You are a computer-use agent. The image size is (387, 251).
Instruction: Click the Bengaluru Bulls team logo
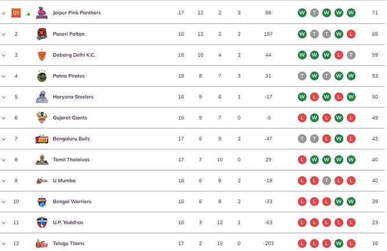tap(42, 139)
